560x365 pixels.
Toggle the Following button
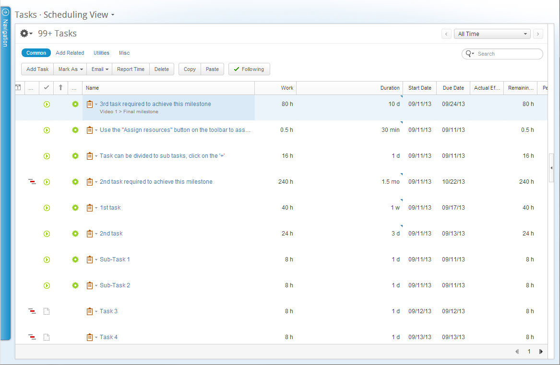249,69
